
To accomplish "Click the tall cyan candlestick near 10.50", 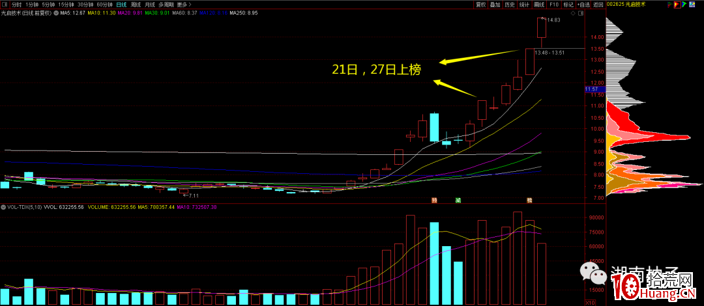I will click(x=434, y=127).
